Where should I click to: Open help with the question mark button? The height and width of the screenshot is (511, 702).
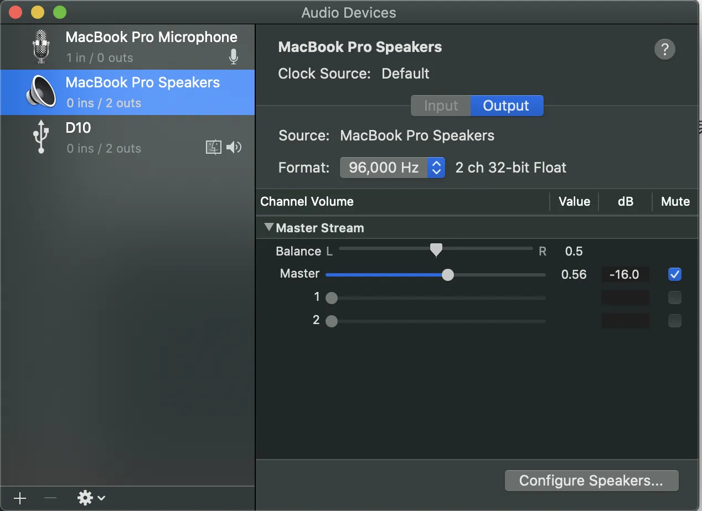pos(664,49)
